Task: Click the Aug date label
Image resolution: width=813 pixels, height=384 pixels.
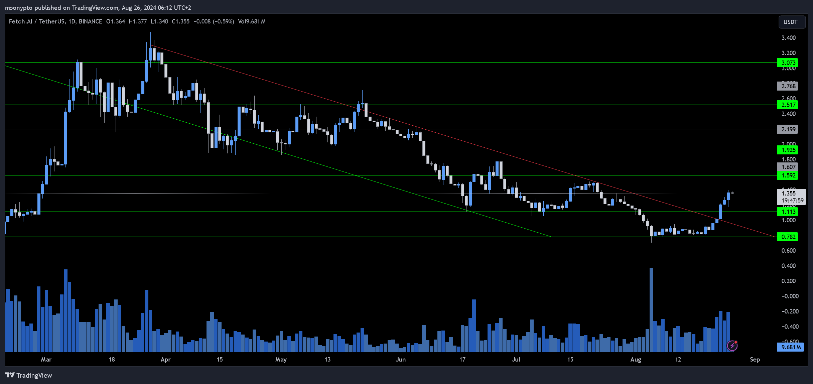Action: click(x=636, y=360)
